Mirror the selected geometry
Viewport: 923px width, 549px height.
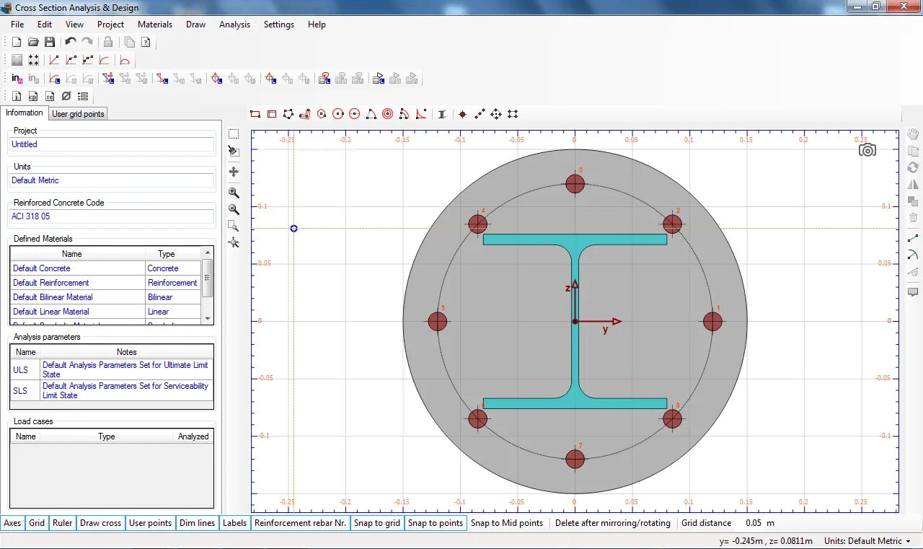tap(913, 184)
